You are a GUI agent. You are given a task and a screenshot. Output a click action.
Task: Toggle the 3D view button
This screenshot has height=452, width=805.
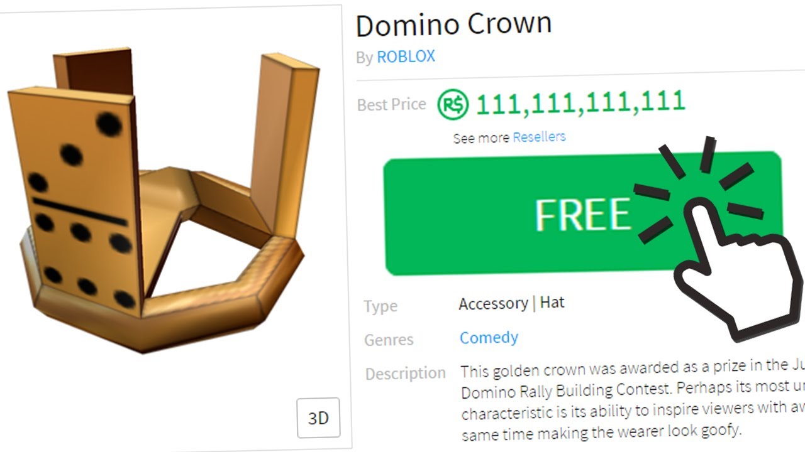click(318, 417)
